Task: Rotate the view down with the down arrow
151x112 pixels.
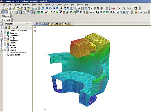Action: 57,8
